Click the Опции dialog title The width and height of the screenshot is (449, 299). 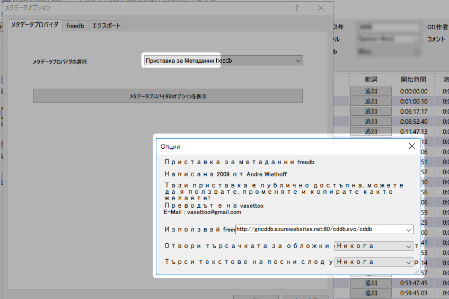pos(170,147)
